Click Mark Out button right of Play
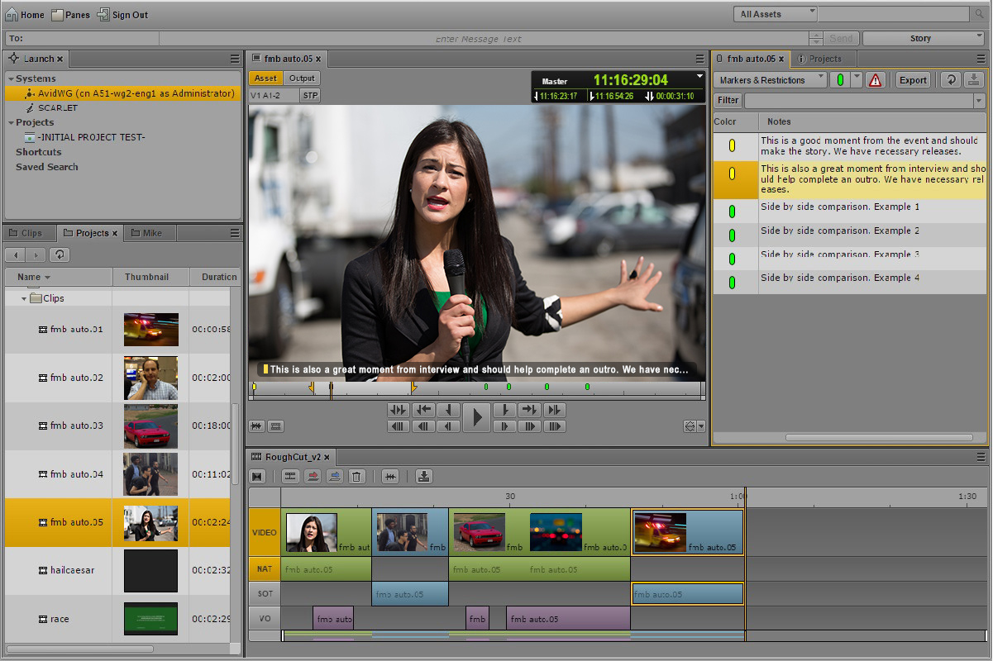Screen dimensions: 993x661 coord(504,410)
